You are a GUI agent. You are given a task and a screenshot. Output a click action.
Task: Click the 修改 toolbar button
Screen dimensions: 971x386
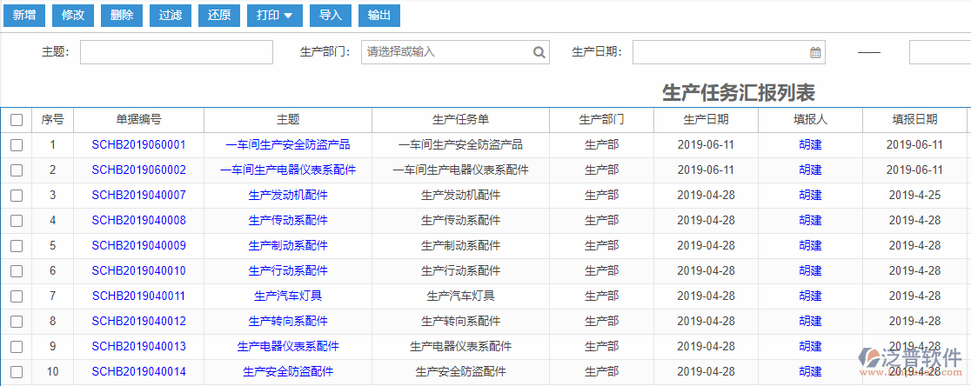[x=73, y=15]
